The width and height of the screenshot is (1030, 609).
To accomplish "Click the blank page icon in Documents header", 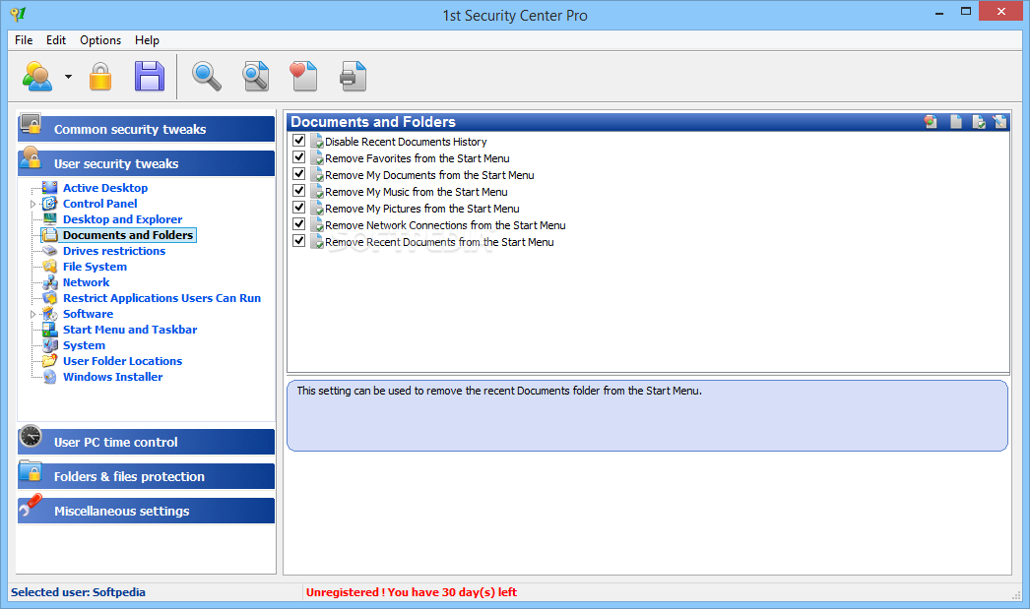I will (956, 121).
